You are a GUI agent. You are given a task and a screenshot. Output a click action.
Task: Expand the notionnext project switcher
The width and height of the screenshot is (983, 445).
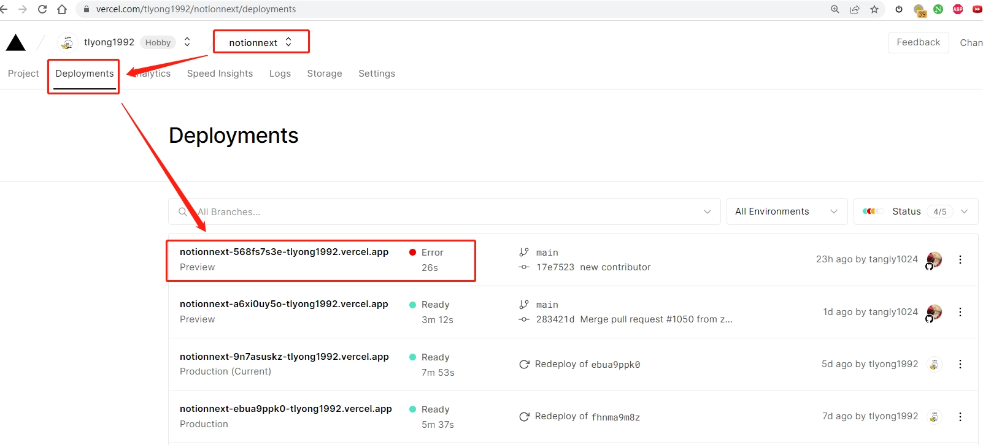(x=261, y=42)
